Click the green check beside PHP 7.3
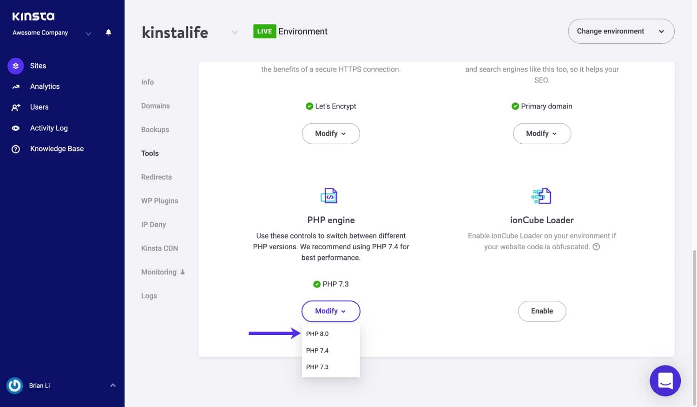Viewport: 697px width, 407px height. [x=316, y=284]
